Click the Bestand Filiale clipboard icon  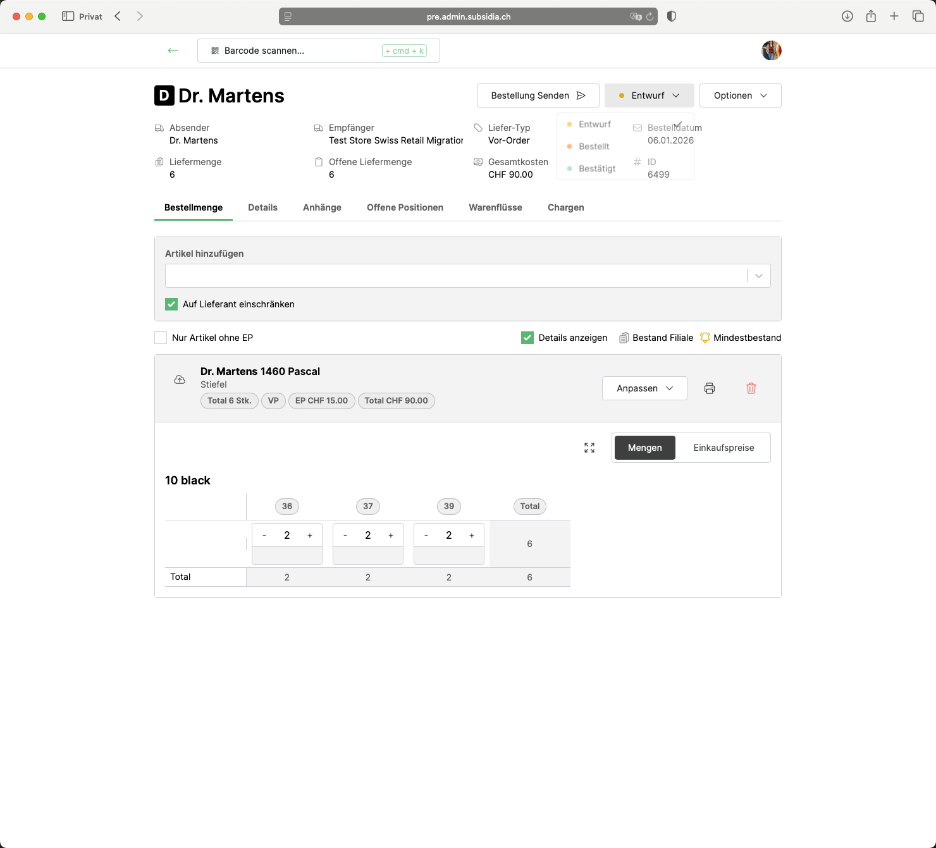click(x=624, y=338)
